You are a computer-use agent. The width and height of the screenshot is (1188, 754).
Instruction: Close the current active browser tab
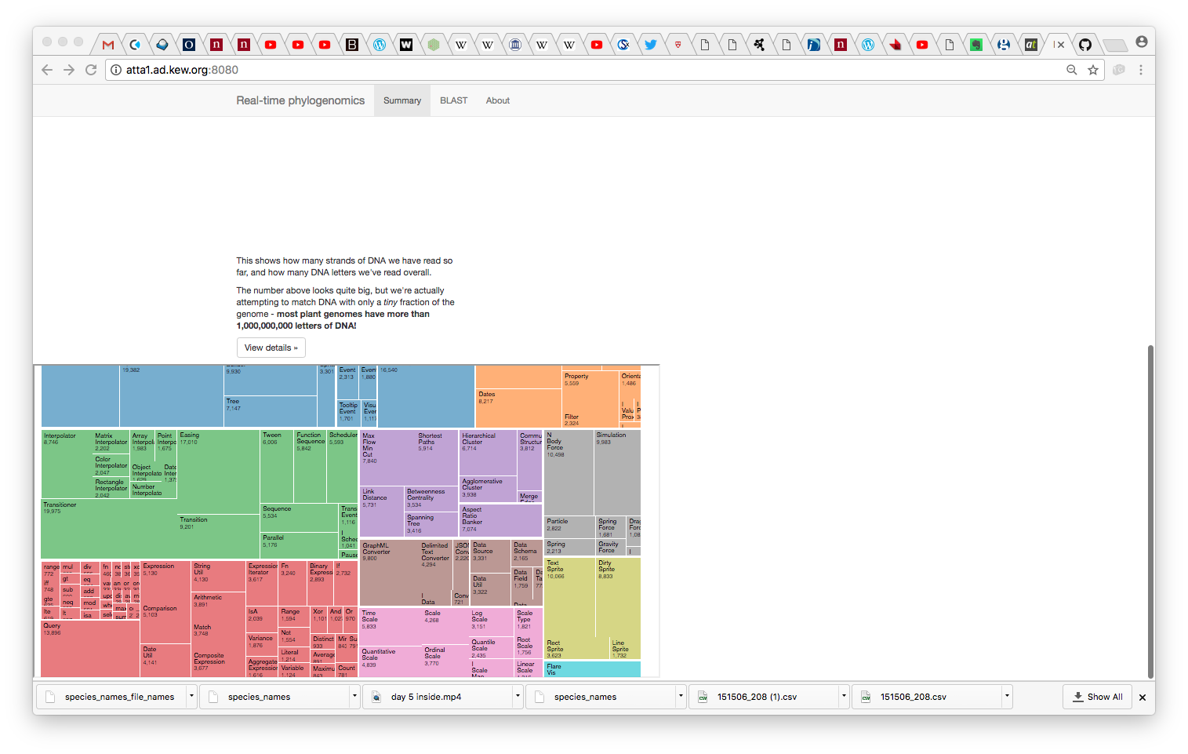click(x=1060, y=45)
